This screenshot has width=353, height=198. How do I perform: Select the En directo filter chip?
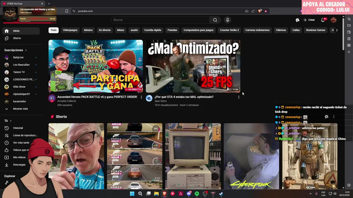point(105,30)
